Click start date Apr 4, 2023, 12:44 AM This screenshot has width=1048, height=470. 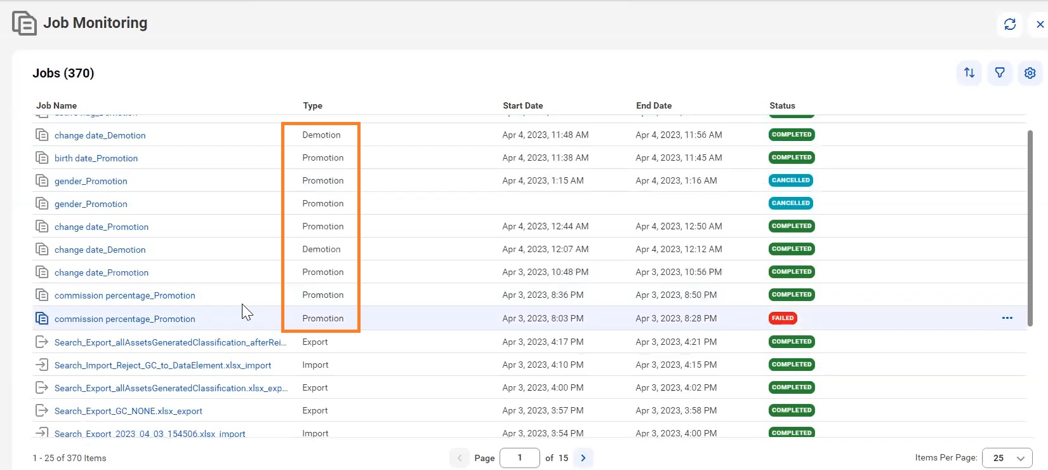click(x=545, y=226)
